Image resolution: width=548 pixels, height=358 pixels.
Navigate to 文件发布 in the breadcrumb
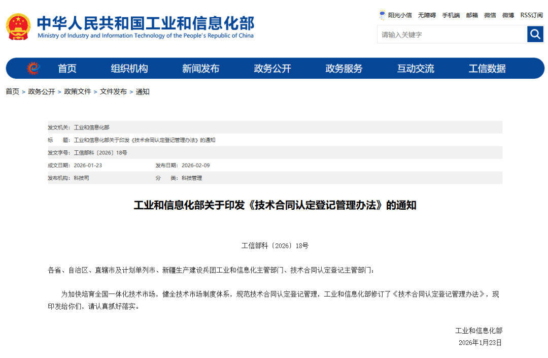(x=113, y=92)
